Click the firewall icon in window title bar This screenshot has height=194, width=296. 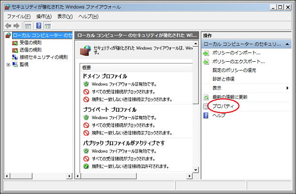(7, 7)
